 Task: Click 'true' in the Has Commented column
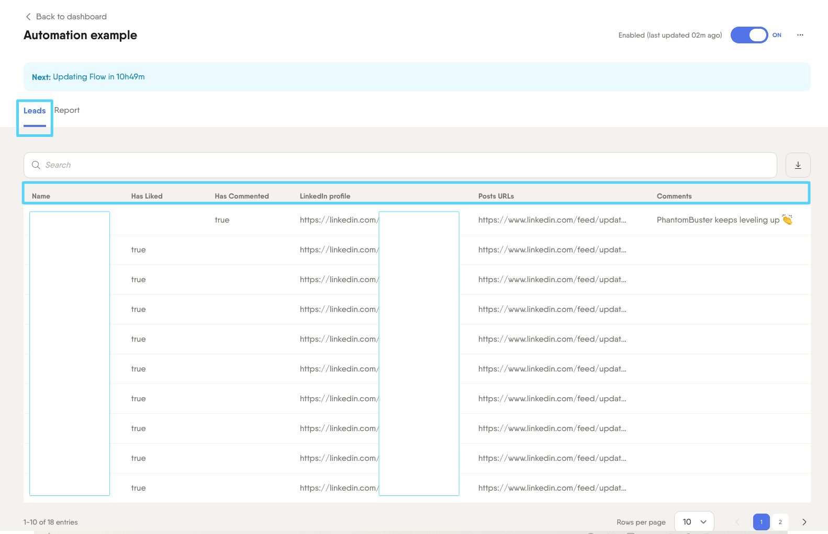[222, 220]
